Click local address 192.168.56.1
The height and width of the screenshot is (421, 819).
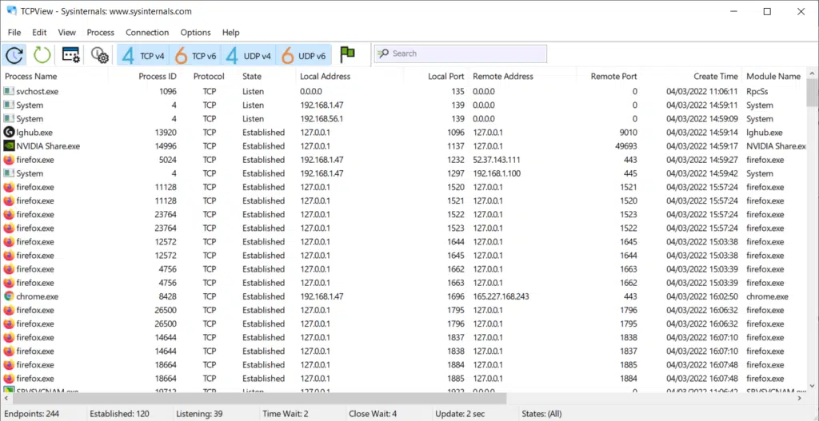[x=322, y=119]
